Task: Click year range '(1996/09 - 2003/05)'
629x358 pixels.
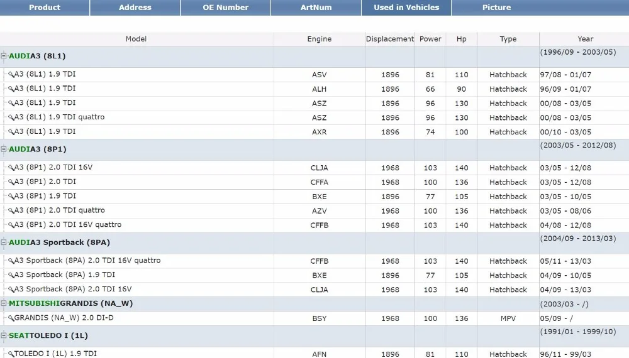Action: coord(578,53)
